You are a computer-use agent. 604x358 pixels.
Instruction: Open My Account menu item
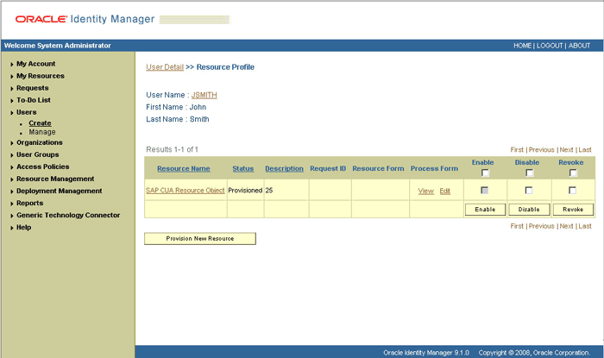pos(36,64)
